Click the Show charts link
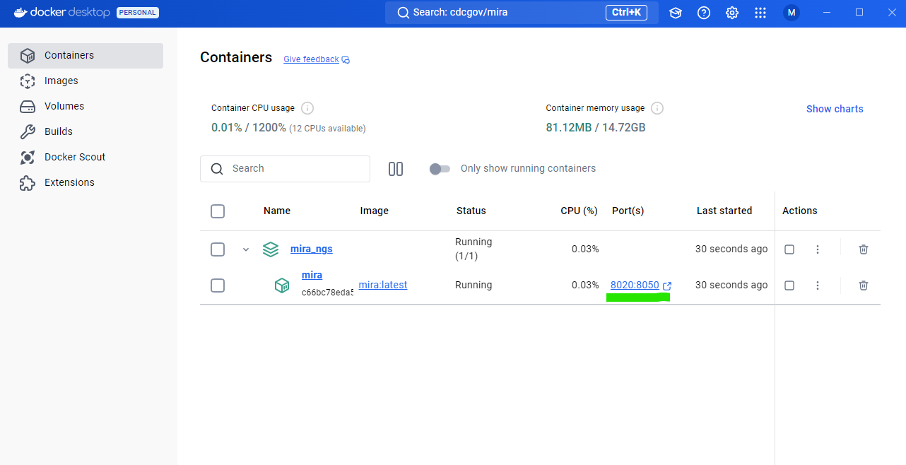 pyautogui.click(x=835, y=109)
